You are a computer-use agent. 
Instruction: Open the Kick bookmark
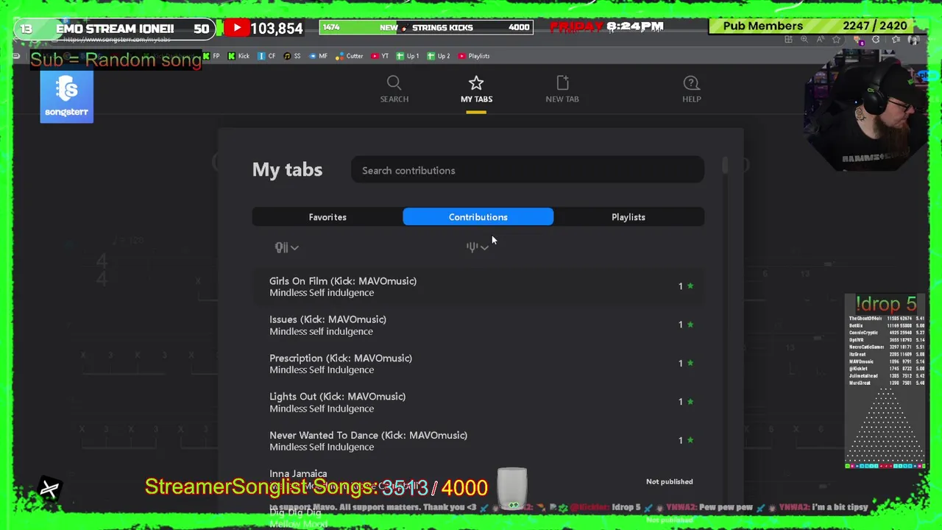point(238,56)
